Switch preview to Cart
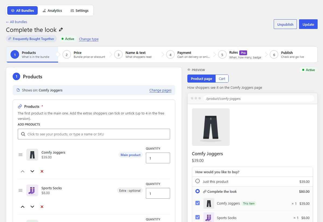 [x=222, y=79]
